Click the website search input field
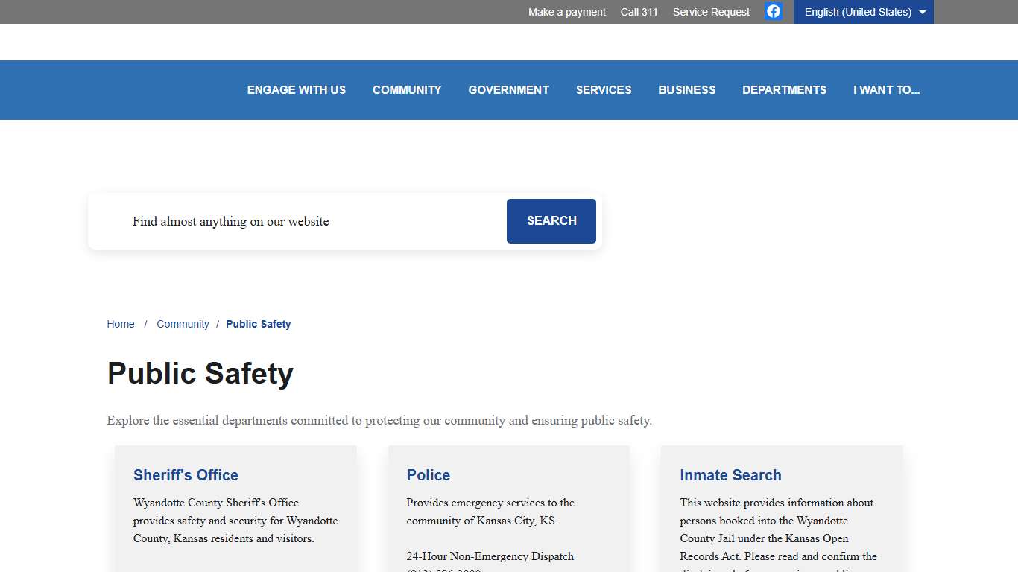The height and width of the screenshot is (572, 1018). click(x=298, y=221)
